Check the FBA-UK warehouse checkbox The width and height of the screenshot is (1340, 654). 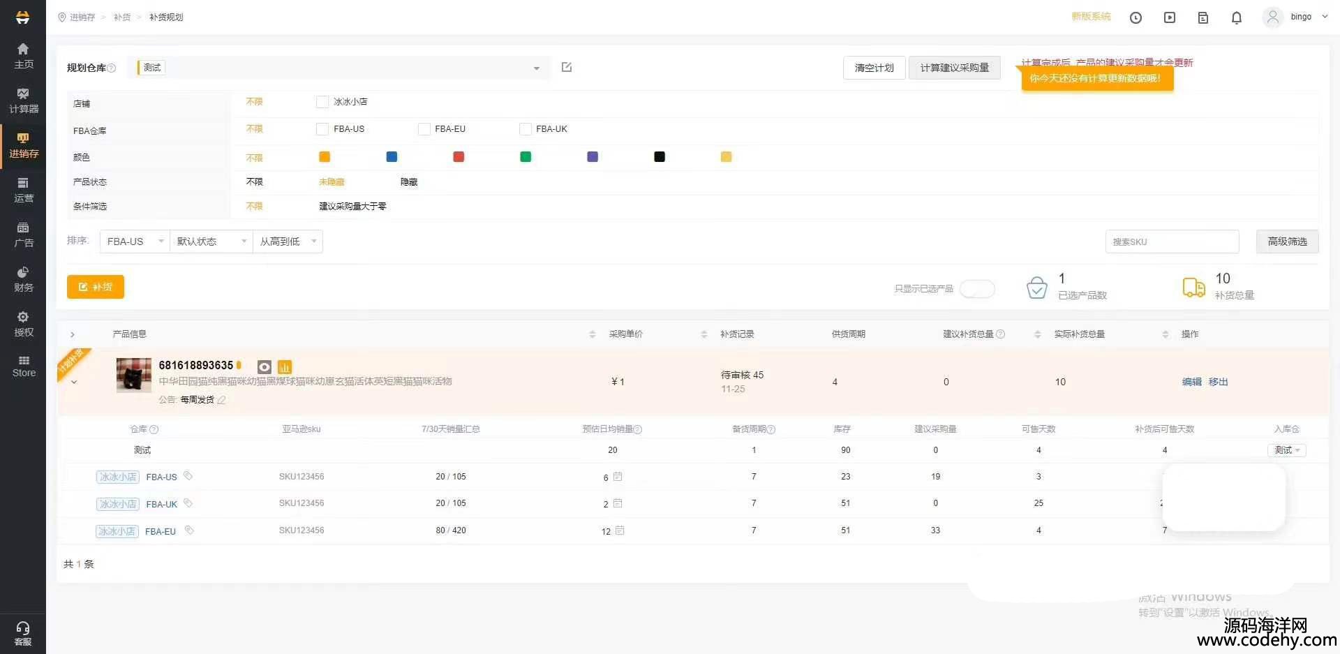click(526, 129)
